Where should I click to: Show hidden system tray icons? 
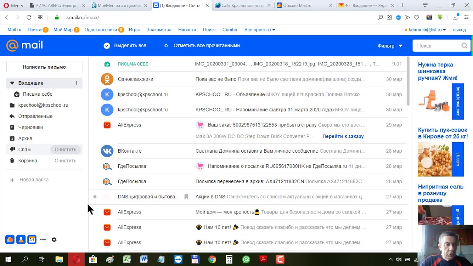coord(391,259)
